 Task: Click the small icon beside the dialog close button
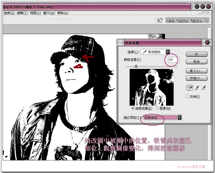[203, 43]
